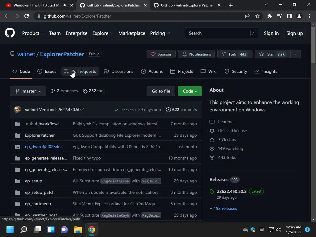This screenshot has height=237, width=316.
Task: Open the Projects tab
Action: click(x=181, y=71)
